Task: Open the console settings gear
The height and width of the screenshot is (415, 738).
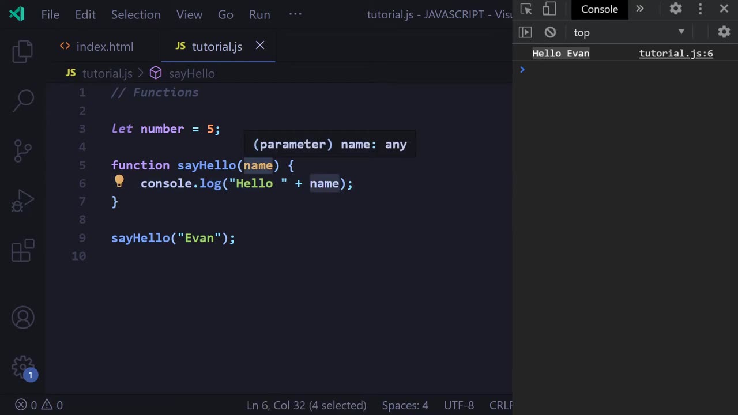Action: pos(724,32)
